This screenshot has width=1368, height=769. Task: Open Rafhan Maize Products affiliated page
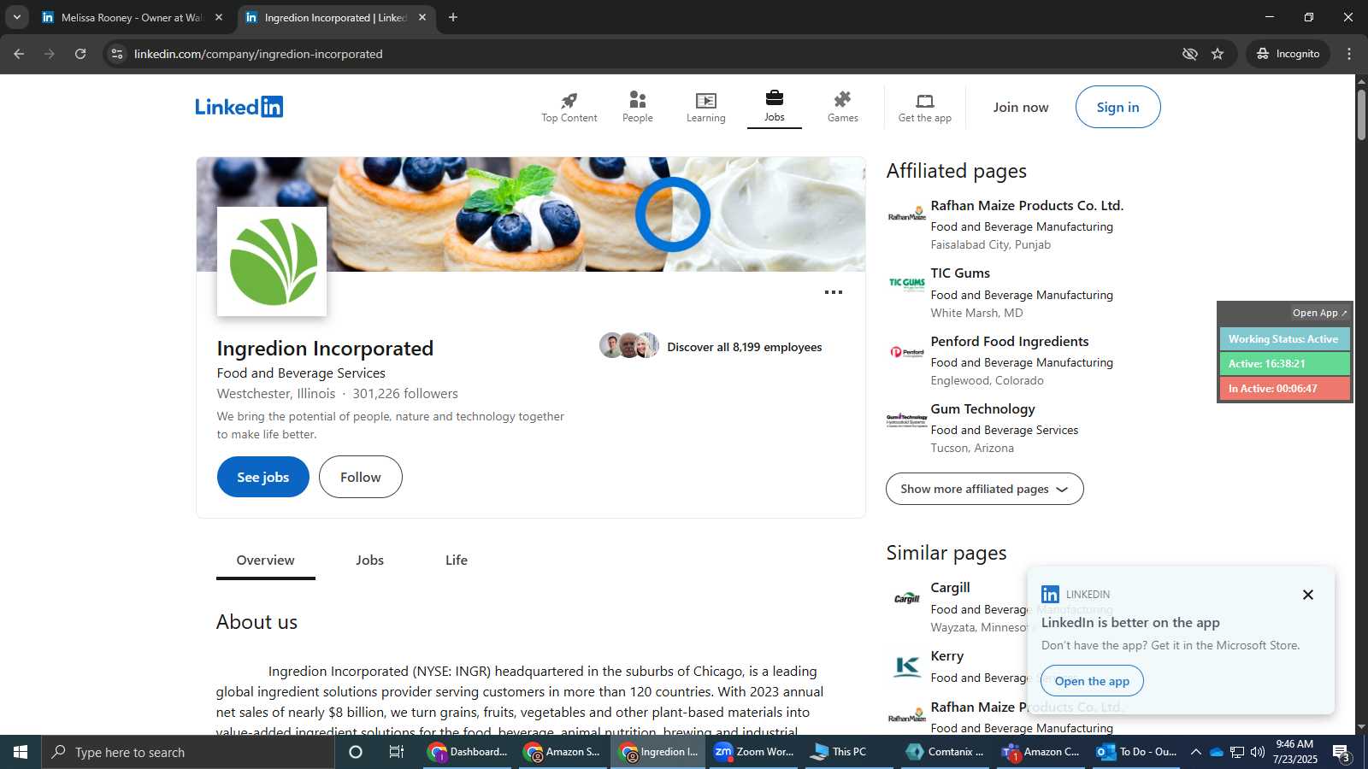[x=1026, y=206]
